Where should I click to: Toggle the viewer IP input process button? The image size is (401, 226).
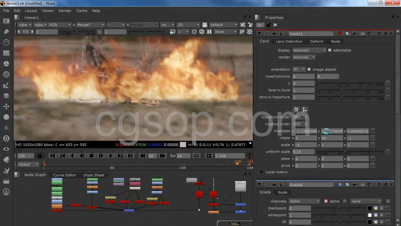242,32
